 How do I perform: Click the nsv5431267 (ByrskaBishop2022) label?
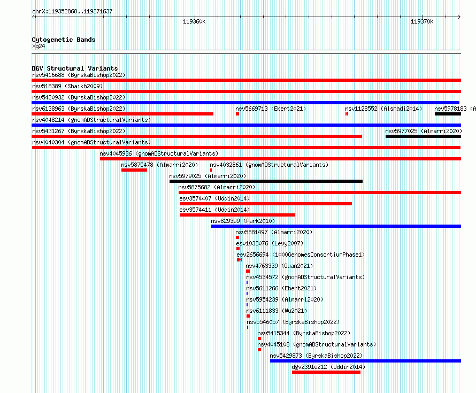pos(79,131)
